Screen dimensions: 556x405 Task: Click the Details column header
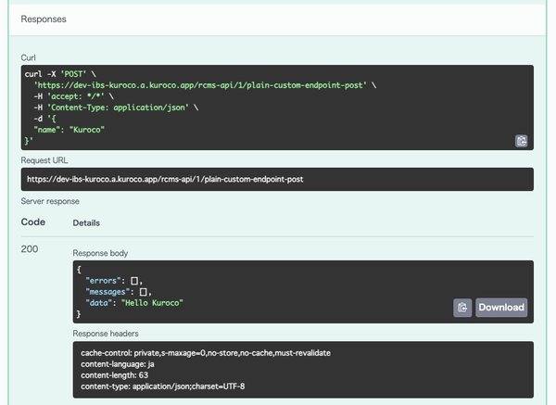point(86,222)
